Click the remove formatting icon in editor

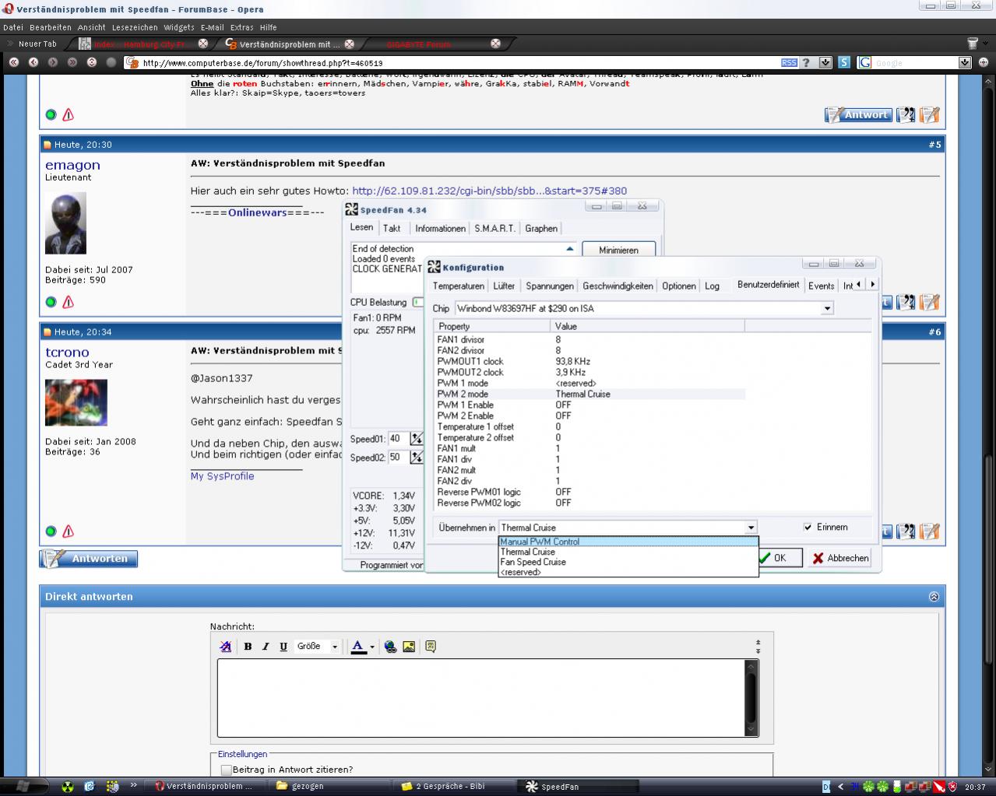point(225,647)
